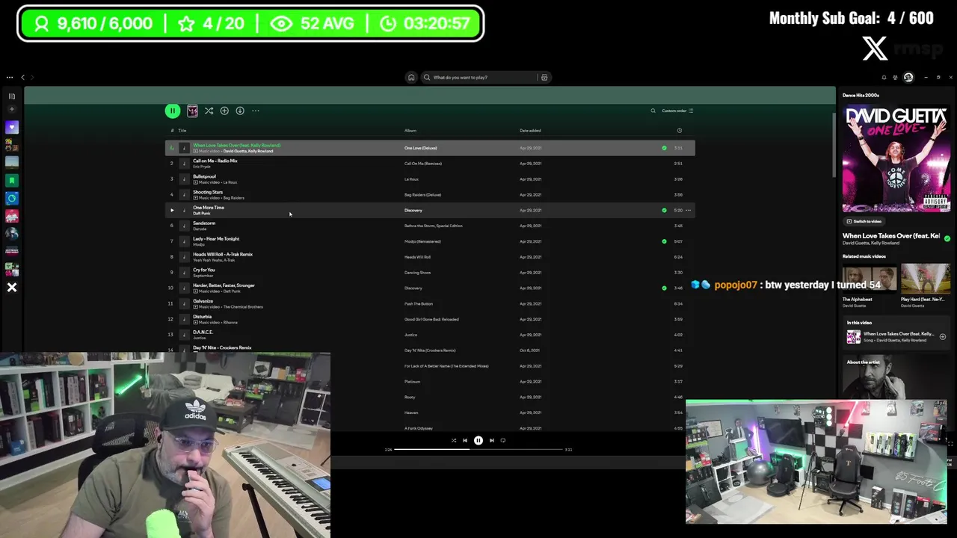
Task: Go forward with the right arrow
Action: (32, 77)
